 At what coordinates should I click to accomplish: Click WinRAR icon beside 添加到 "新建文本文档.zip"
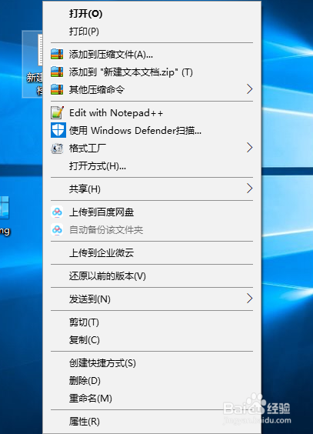pyautogui.click(x=57, y=72)
